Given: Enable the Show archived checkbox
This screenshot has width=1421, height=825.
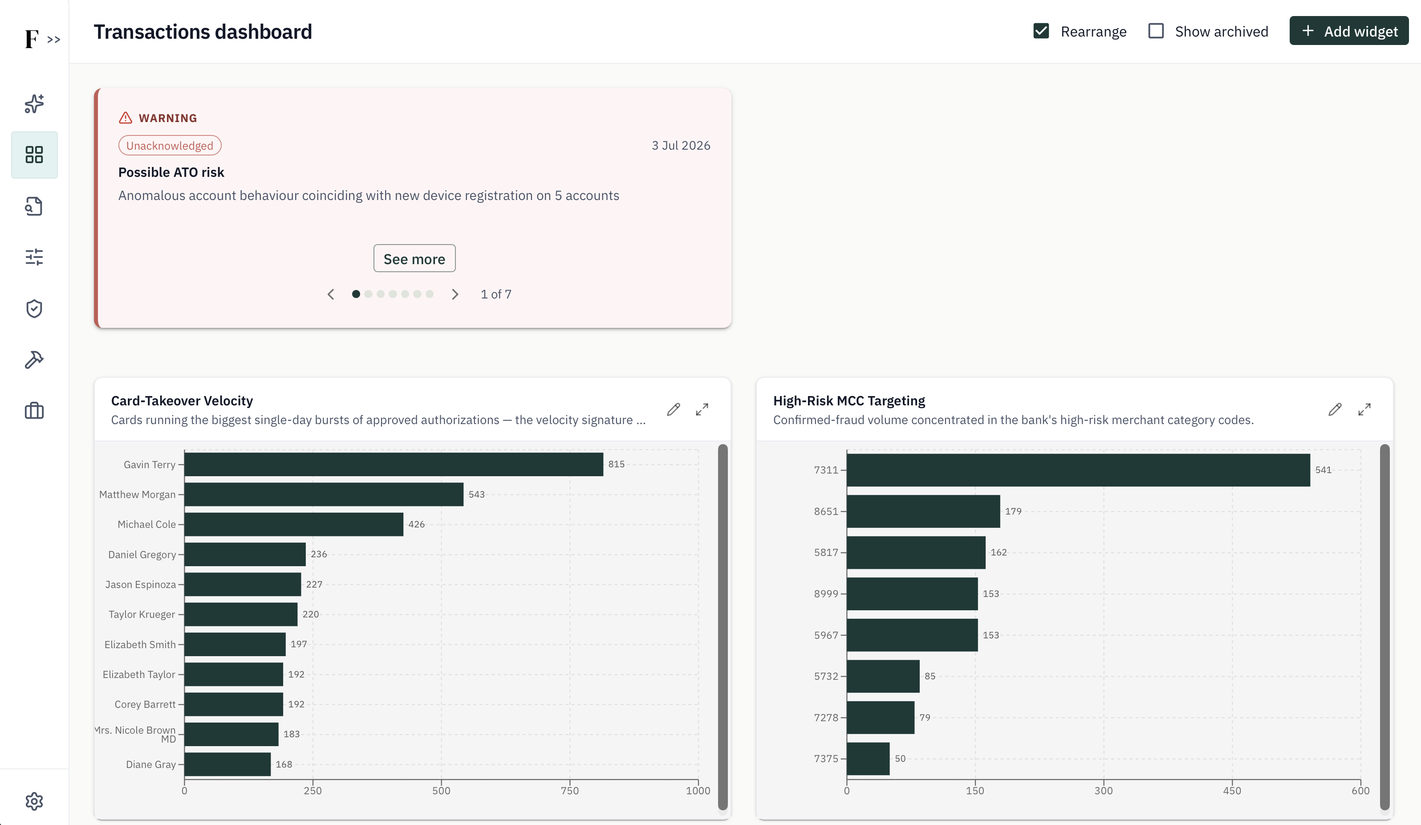Looking at the screenshot, I should pyautogui.click(x=1156, y=31).
